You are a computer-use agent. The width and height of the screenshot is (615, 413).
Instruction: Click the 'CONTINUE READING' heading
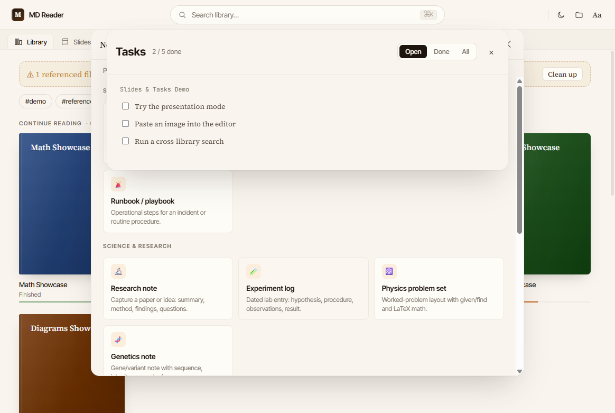point(50,123)
